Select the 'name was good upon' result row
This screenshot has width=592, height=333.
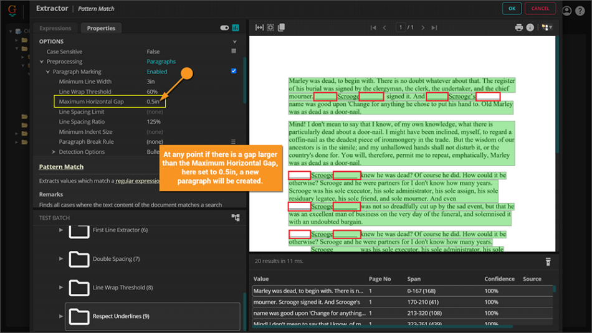click(x=402, y=313)
